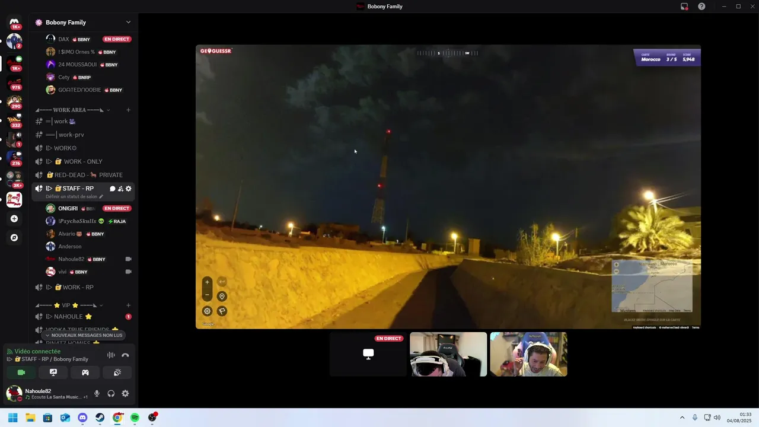
Task: Open Bobony Family server dropdown
Action: [128, 23]
